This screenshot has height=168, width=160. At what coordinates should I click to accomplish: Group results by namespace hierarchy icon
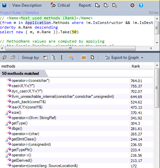(x=54, y=58)
